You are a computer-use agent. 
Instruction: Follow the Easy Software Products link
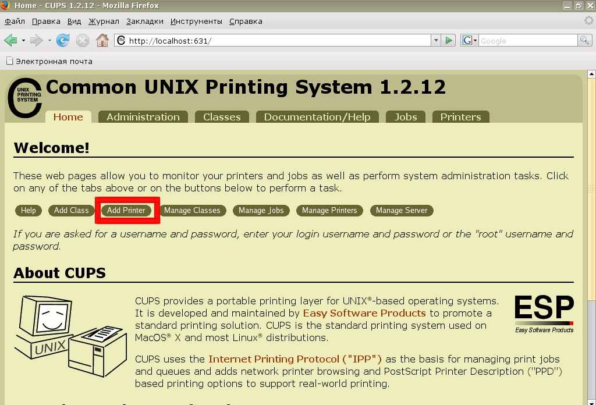pos(364,313)
